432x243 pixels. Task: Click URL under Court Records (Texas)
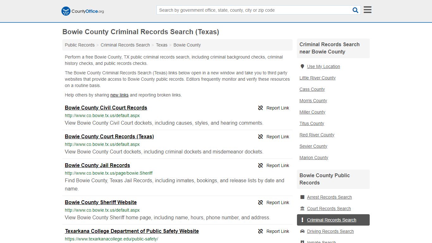102,144
